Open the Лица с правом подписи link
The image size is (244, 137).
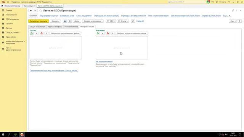click(x=49, y=16)
